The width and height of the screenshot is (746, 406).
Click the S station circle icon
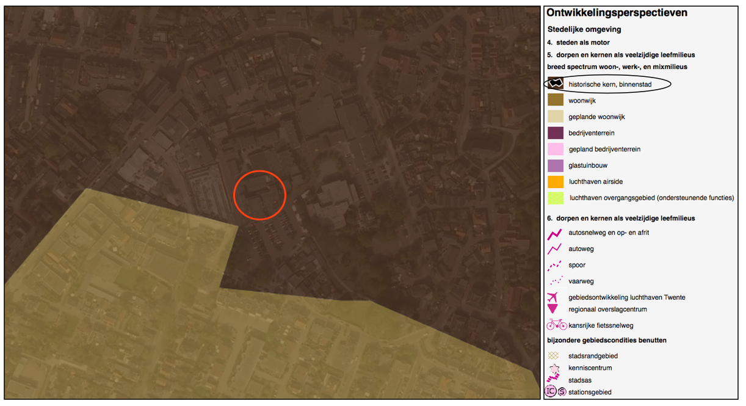(x=562, y=392)
